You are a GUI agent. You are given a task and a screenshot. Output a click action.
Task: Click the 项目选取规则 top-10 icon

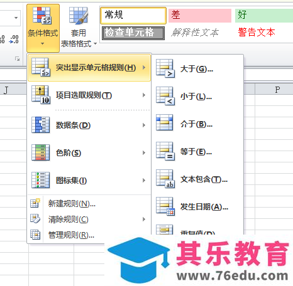(41, 95)
